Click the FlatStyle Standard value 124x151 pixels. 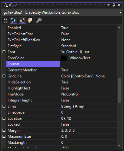(69, 46)
